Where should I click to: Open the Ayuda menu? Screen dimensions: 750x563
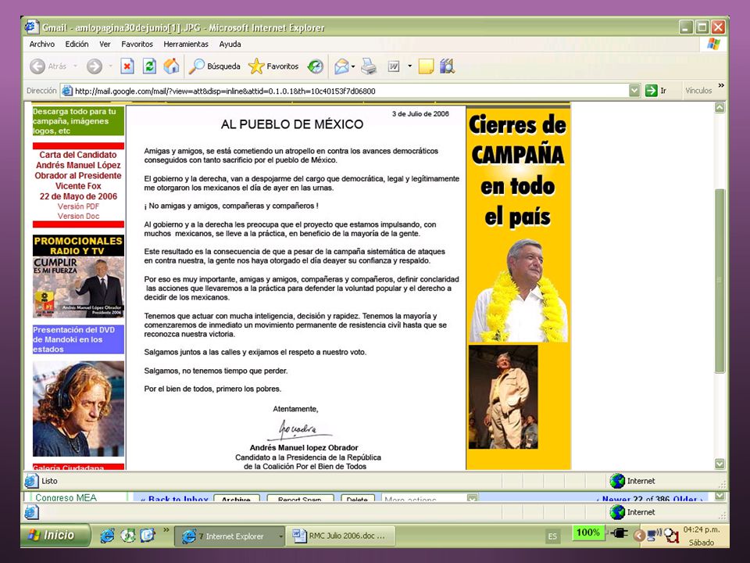[x=230, y=44]
